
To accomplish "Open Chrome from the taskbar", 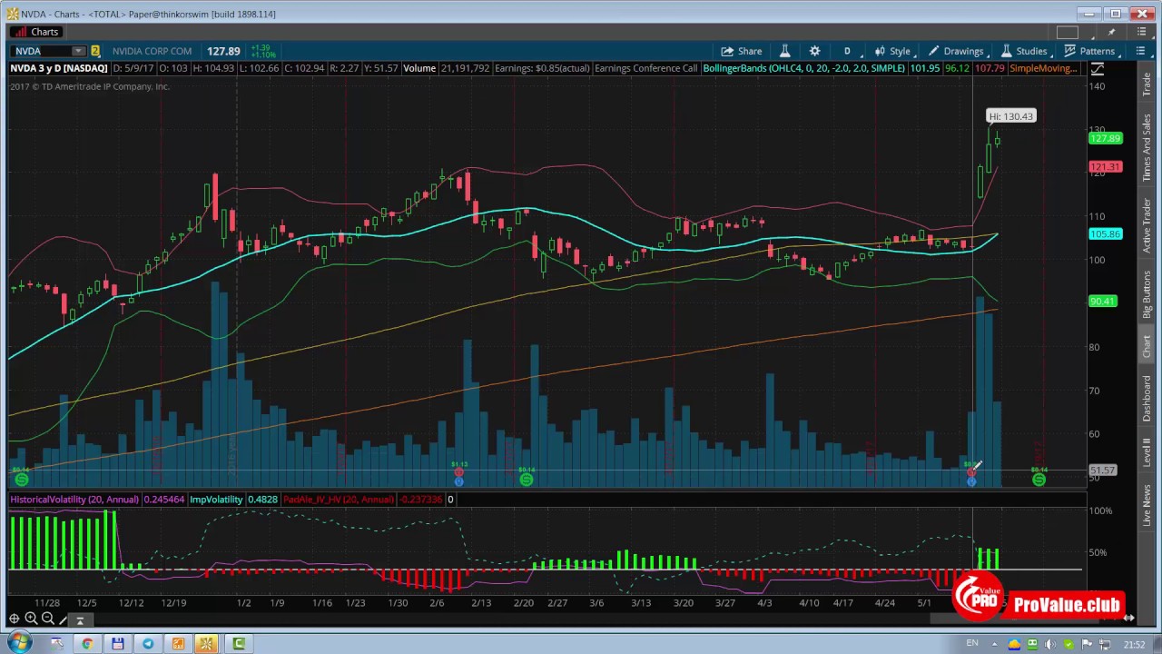I will 87,644.
